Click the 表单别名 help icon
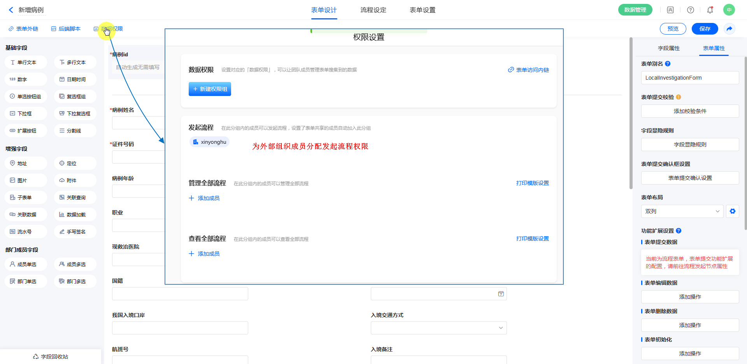 (668, 64)
